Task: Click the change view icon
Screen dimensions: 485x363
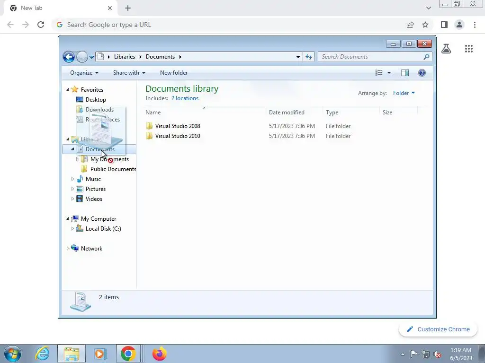Action: pyautogui.click(x=379, y=73)
